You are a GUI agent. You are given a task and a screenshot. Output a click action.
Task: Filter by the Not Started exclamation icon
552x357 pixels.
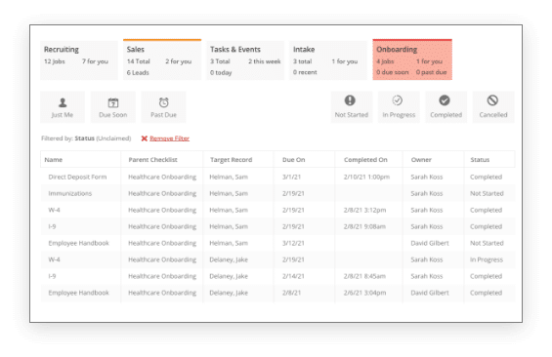coord(350,100)
